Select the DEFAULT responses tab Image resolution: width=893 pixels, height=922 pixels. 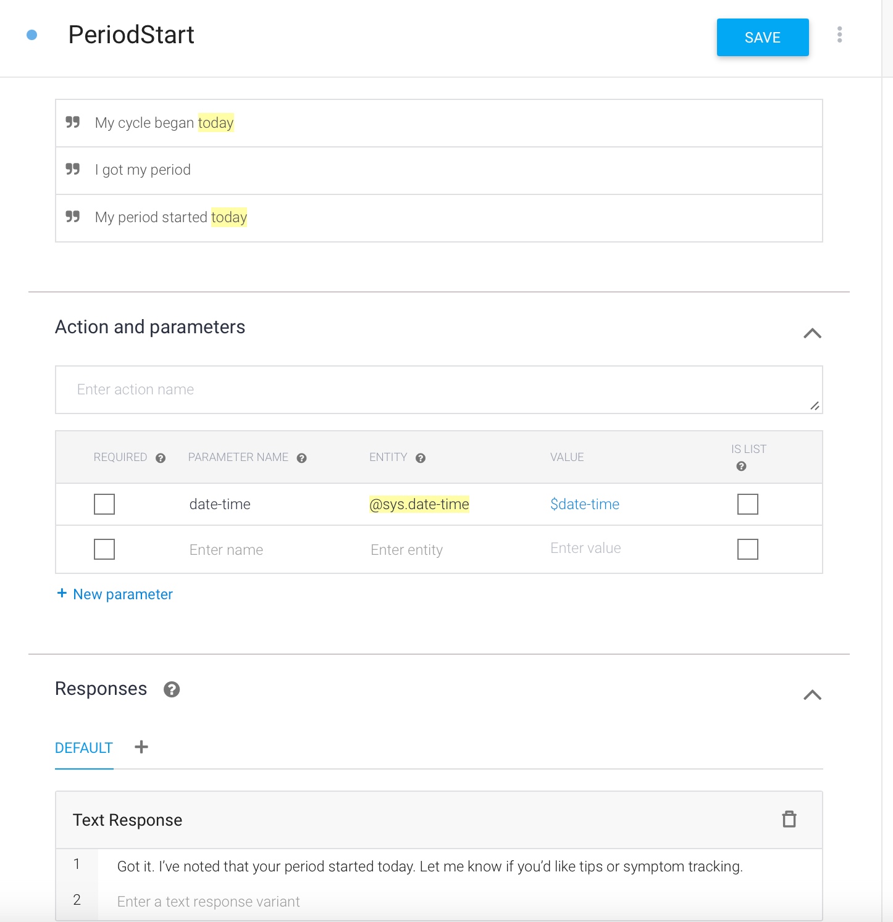click(84, 748)
